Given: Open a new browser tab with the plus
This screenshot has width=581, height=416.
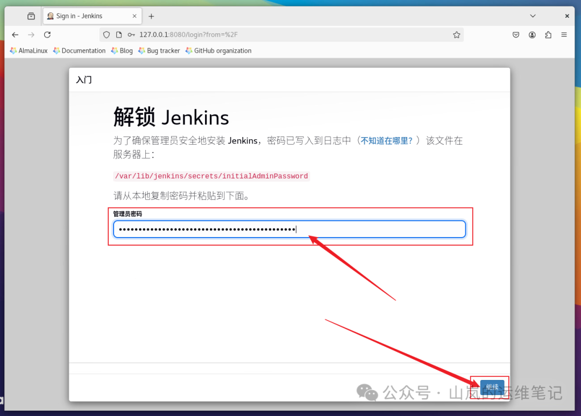Looking at the screenshot, I should point(151,16).
